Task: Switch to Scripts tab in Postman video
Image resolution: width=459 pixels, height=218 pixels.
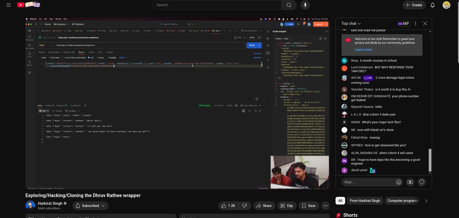Action: click(91, 52)
